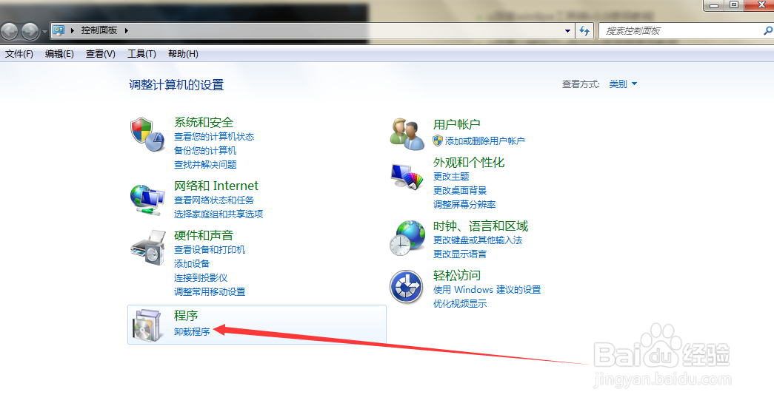Open the Clock, Language and Region globe icon
The image size is (774, 406).
(407, 238)
